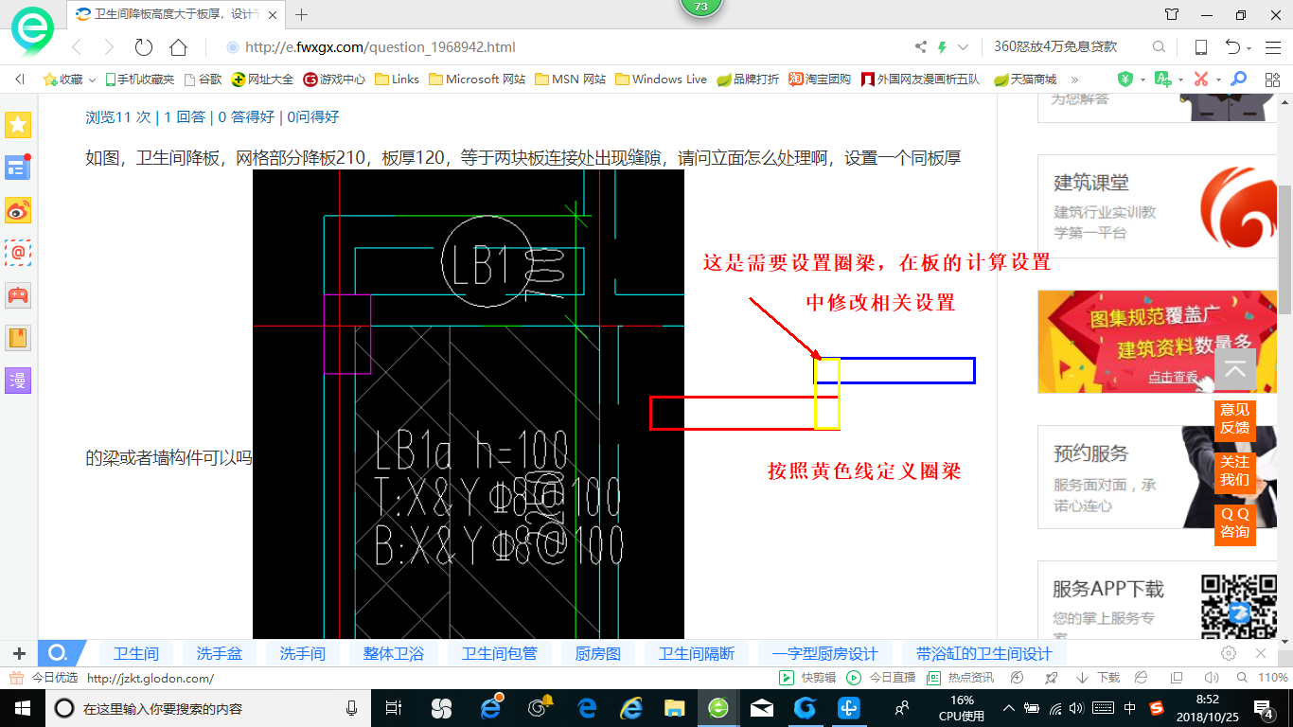This screenshot has height=727, width=1293.
Task: Open scissors screenshot dropdown arrow
Action: [x=1218, y=80]
